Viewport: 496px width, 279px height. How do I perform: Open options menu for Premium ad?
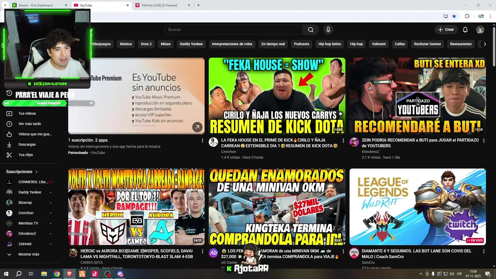pos(202,141)
